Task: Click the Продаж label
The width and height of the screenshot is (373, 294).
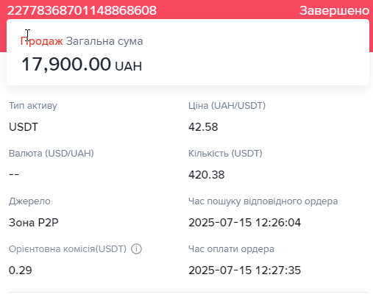Action: 42,41
